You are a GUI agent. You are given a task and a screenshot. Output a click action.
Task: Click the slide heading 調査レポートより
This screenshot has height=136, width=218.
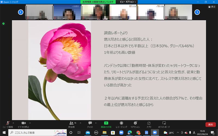coord(116,33)
